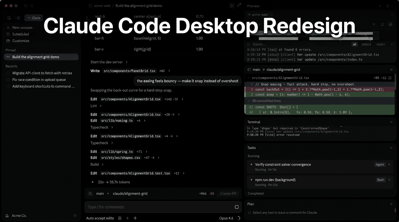This screenshot has height=222, width=399.
Task: Select the task list icon next to Code
Action: (x=19, y=18)
